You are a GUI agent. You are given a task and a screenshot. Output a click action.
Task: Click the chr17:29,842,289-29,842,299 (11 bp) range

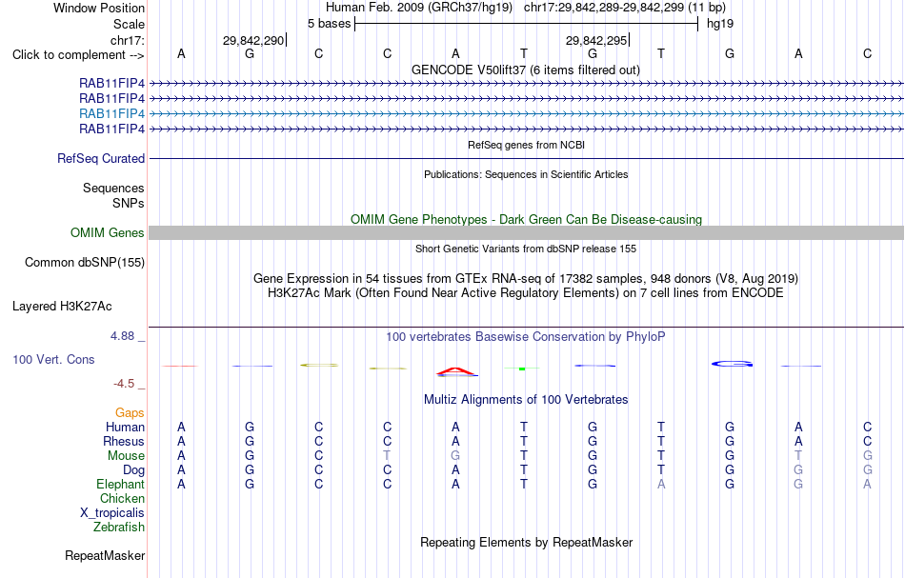click(x=625, y=8)
